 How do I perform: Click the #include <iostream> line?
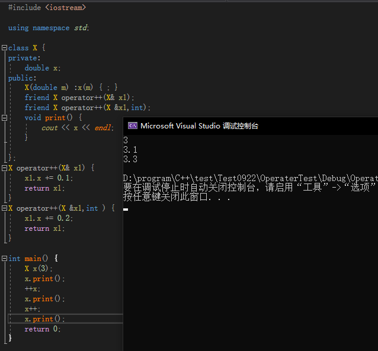[x=47, y=8]
